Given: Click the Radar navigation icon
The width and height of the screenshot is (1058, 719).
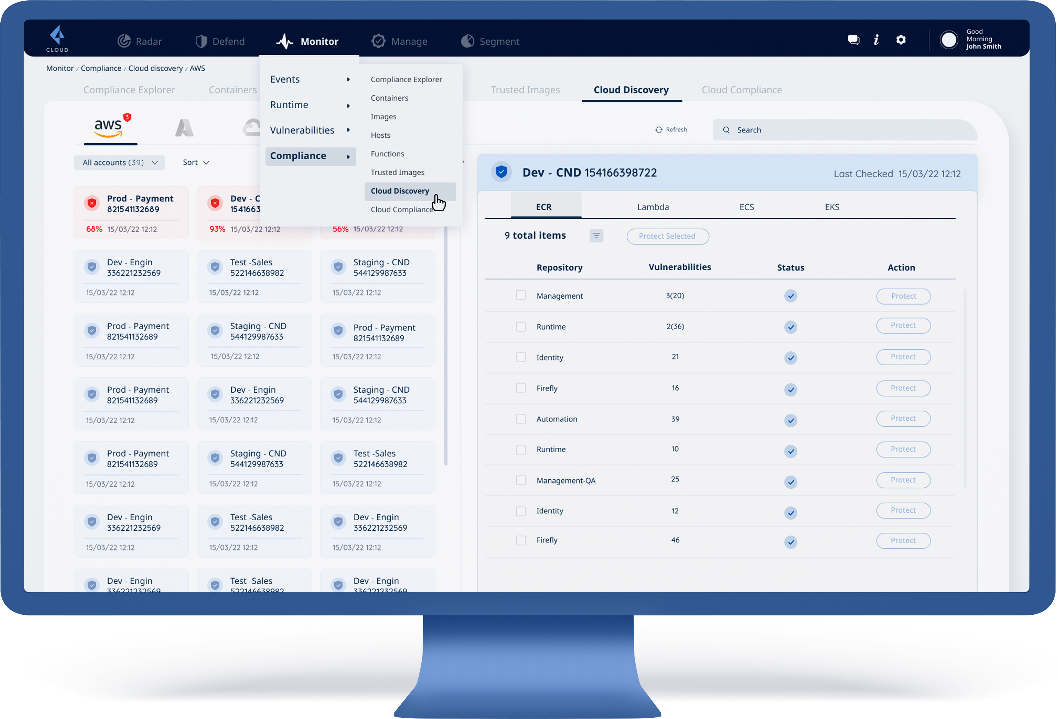Looking at the screenshot, I should pos(124,41).
